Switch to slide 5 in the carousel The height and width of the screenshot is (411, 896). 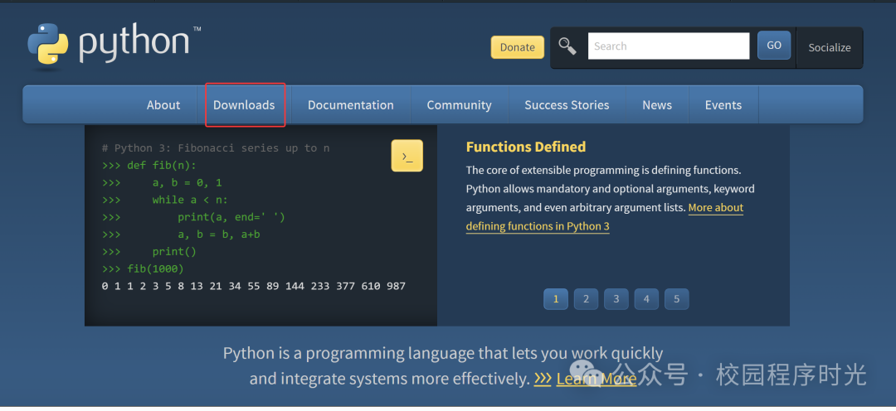coord(677,299)
